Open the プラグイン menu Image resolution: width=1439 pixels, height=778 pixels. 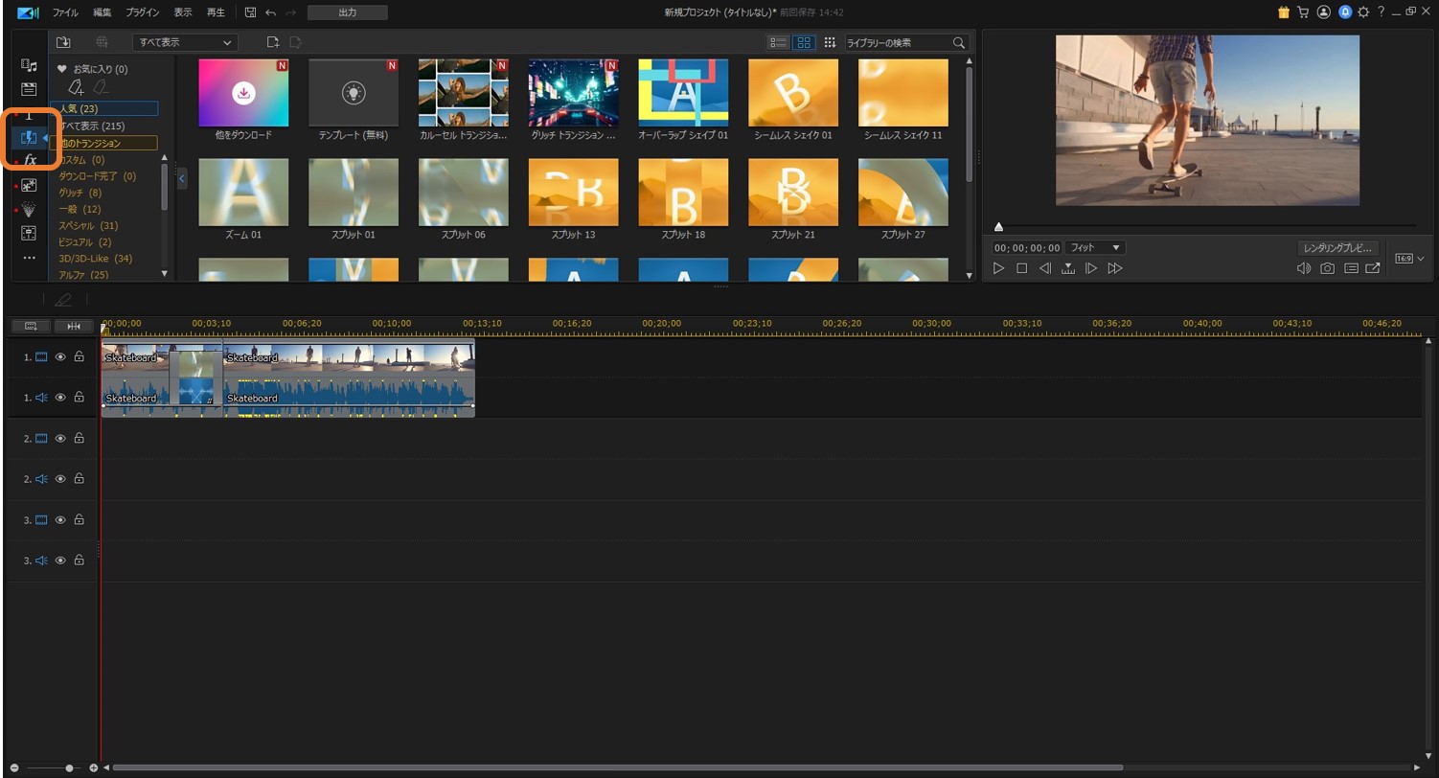(142, 12)
